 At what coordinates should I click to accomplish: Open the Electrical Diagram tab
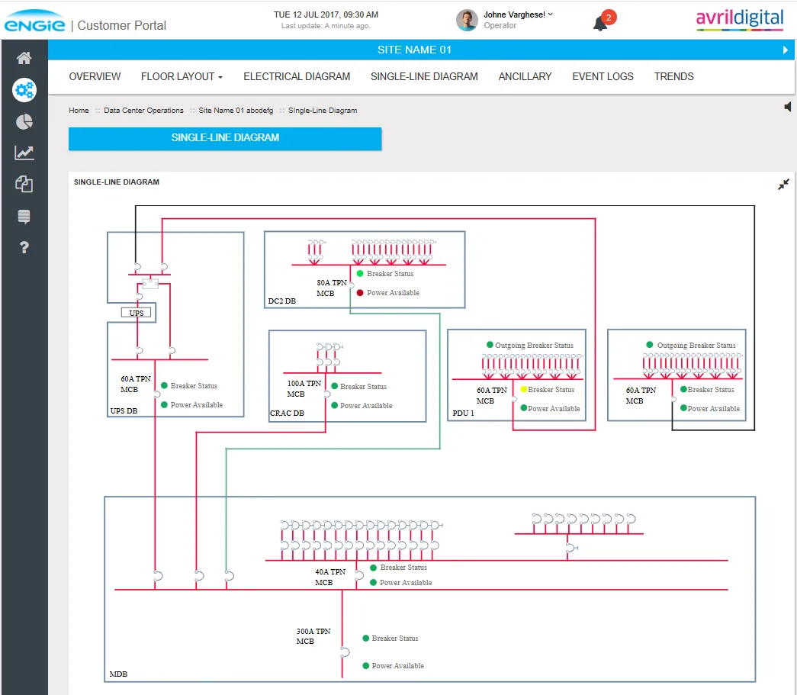pyautogui.click(x=297, y=76)
